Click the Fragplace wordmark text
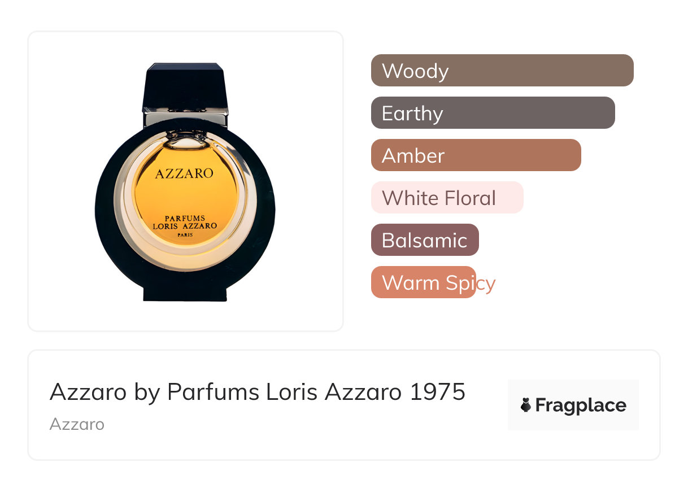 click(581, 406)
